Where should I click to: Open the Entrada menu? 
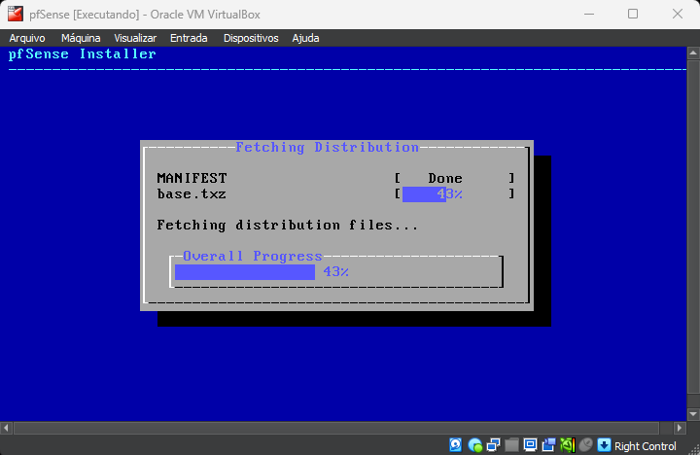point(189,38)
